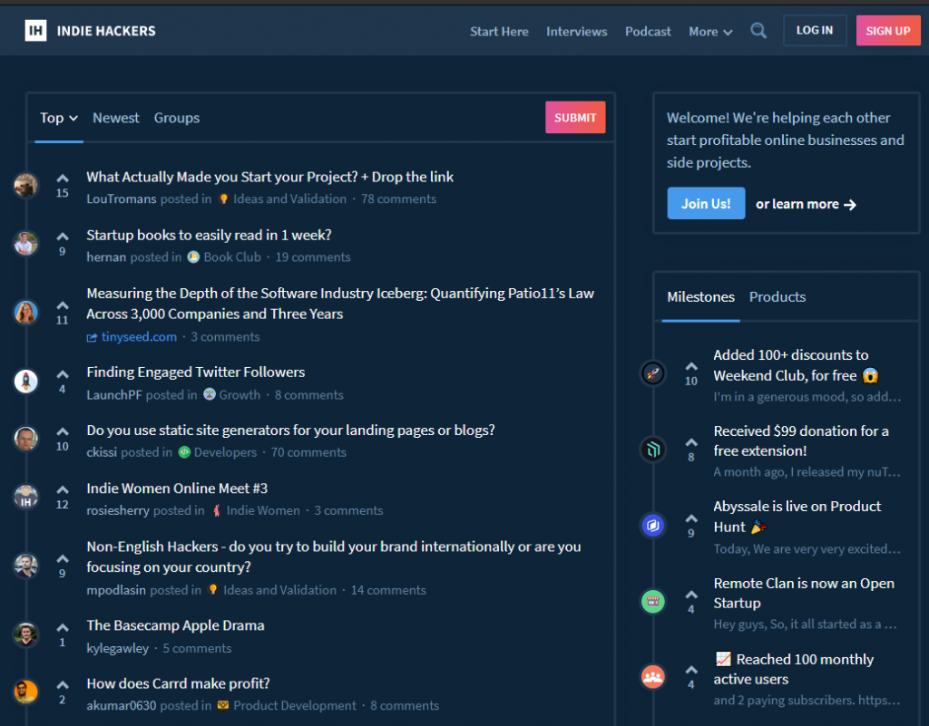The width and height of the screenshot is (929, 726).
Task: Click the INDIE HACKERS site title
Action: (106, 31)
